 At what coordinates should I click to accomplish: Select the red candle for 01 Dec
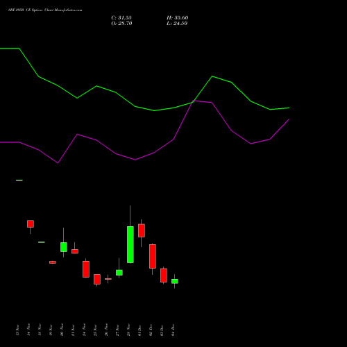coord(142,230)
